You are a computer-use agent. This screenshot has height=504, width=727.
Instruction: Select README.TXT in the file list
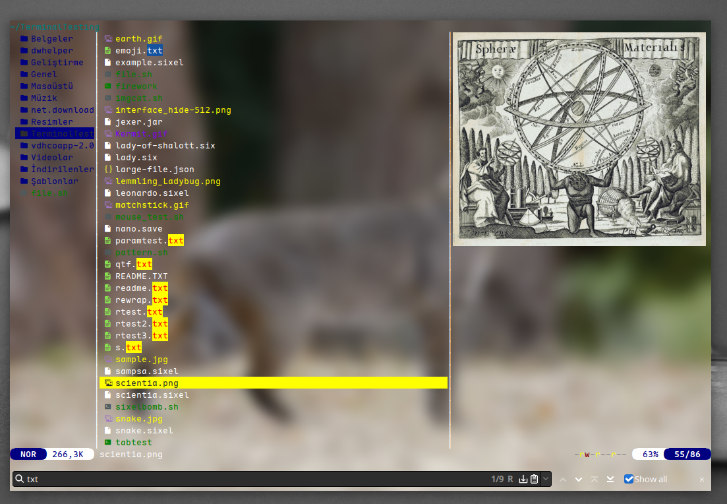(141, 276)
